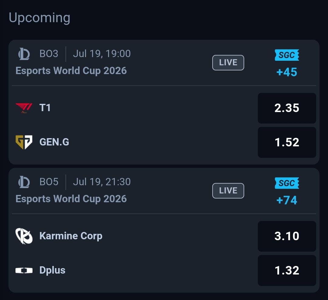Click League of Legends icon on BO5 match
The image size is (328, 300).
[x=24, y=182]
